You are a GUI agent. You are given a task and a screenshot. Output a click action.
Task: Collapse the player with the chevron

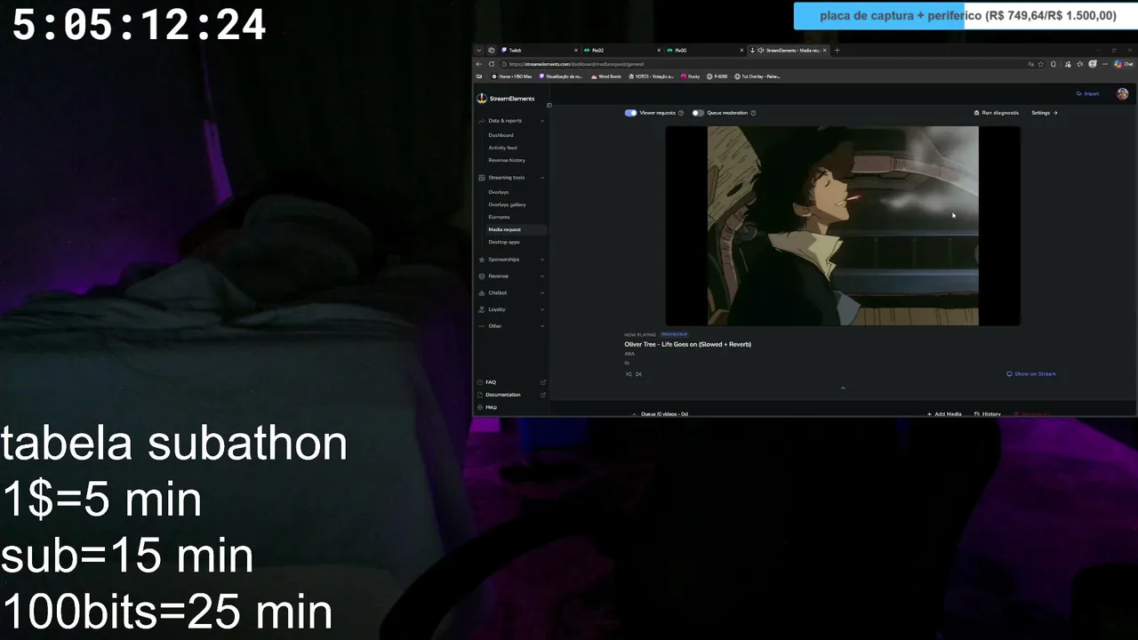click(843, 388)
